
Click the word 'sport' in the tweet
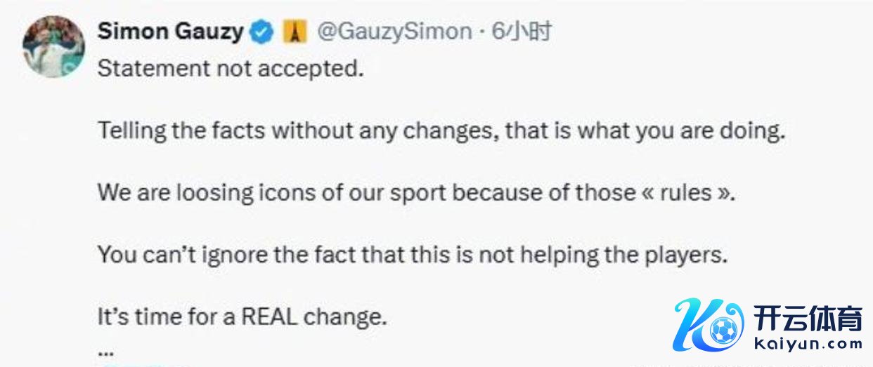click(417, 193)
